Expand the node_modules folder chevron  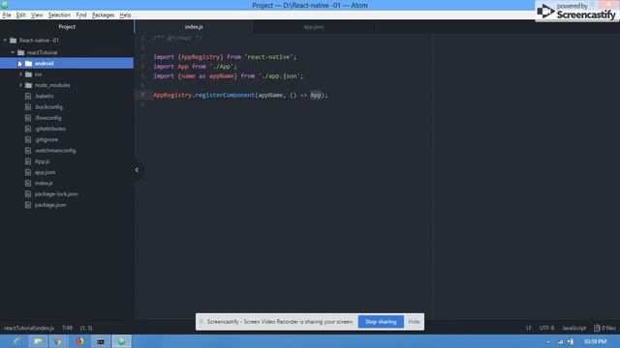click(20, 85)
